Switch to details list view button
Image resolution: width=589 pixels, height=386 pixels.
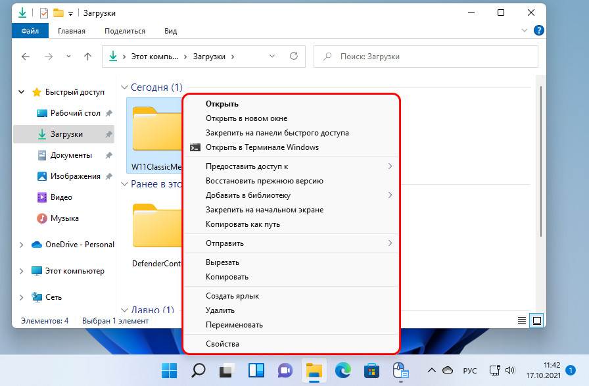point(522,321)
